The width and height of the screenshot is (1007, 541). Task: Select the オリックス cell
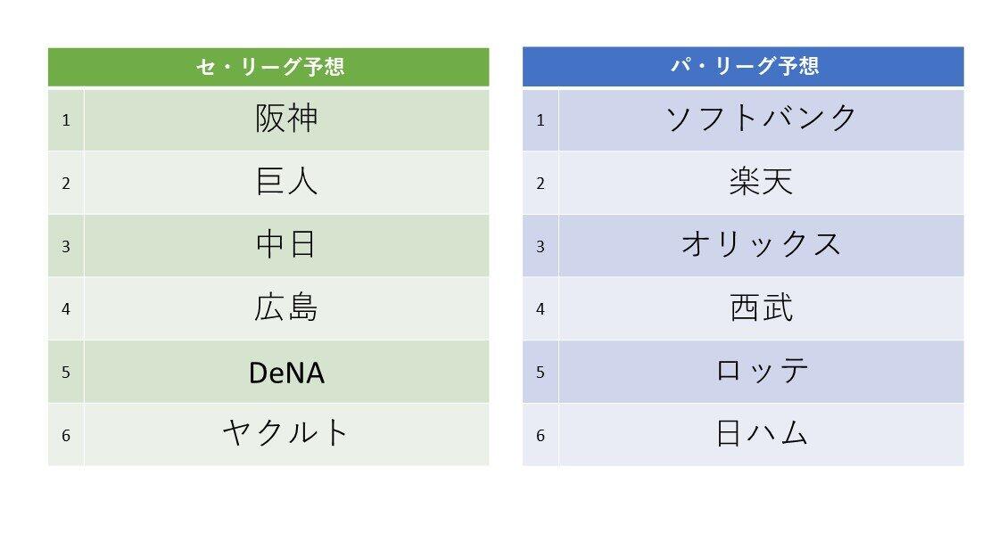[x=761, y=245]
